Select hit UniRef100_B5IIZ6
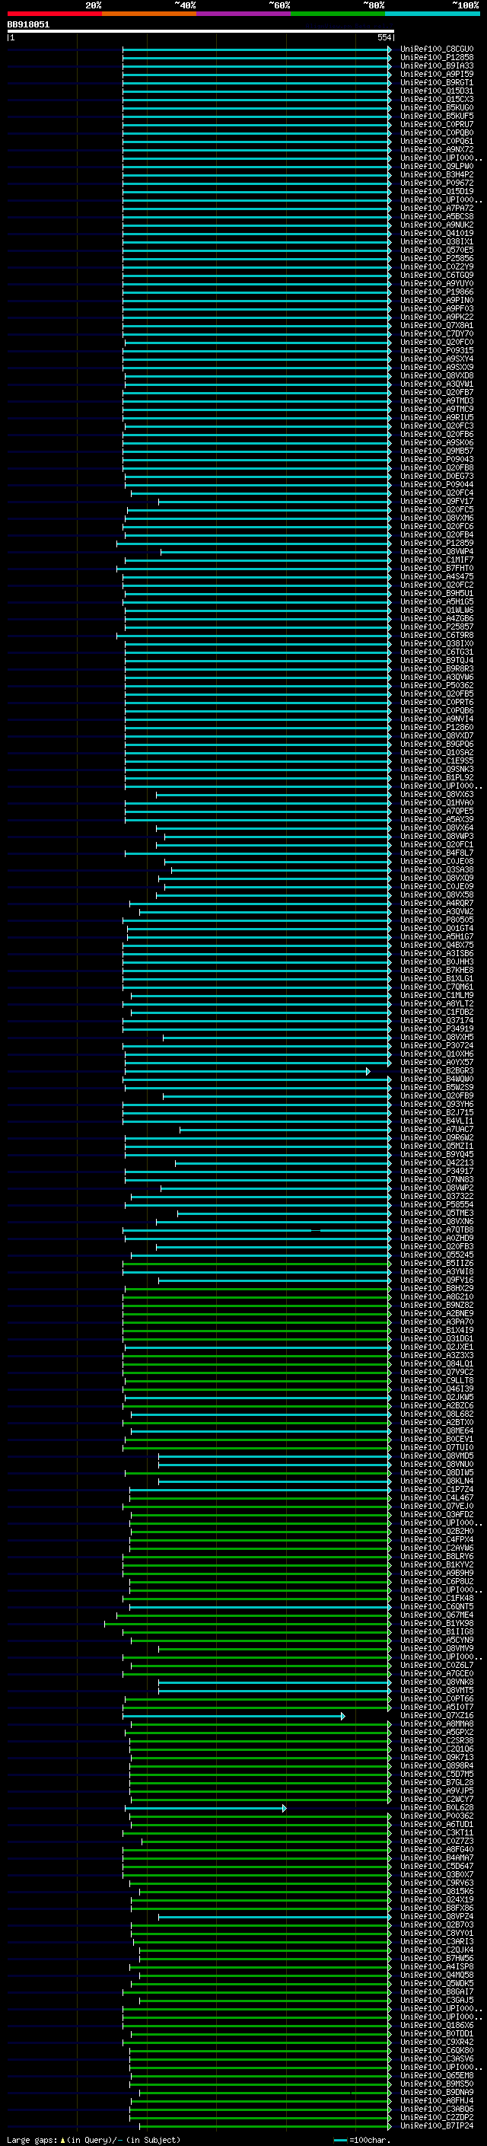Image resolution: width=487 pixels, height=2146 pixels. click(436, 1264)
